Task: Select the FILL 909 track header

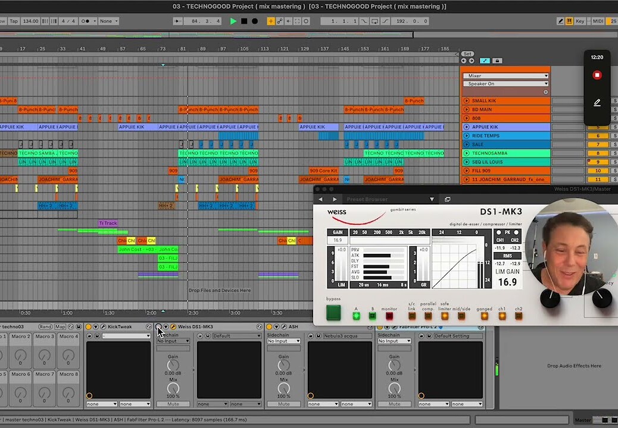Action: [x=506, y=171]
